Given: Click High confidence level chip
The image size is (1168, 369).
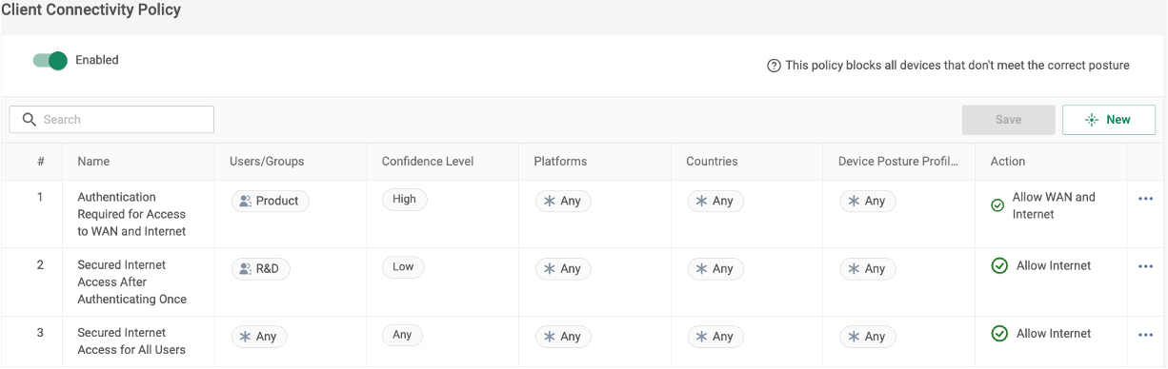Looking at the screenshot, I should [404, 200].
